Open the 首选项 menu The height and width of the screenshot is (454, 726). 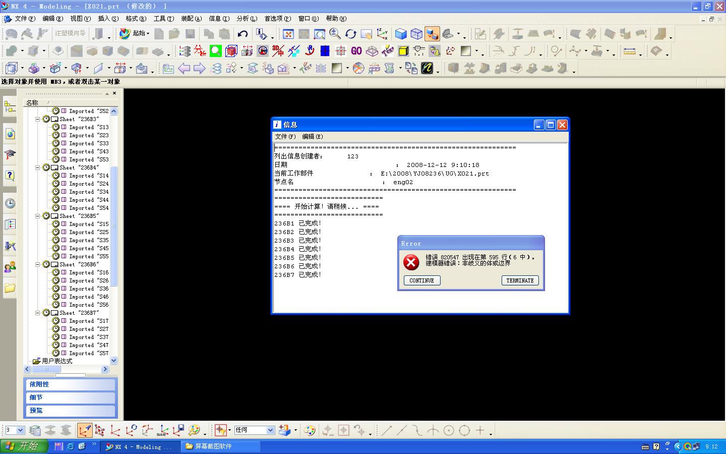point(277,19)
